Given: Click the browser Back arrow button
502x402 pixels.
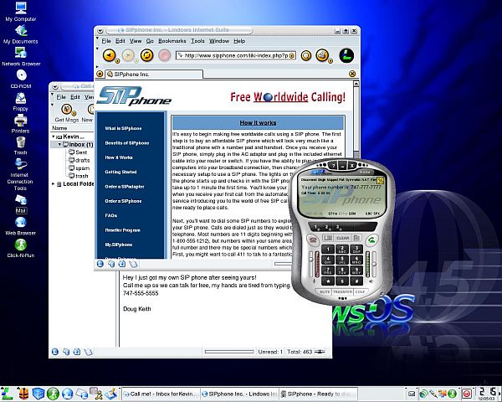Looking at the screenshot, I should coord(110,56).
